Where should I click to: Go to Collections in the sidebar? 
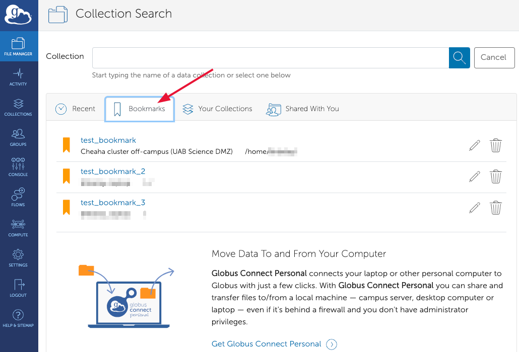click(x=18, y=107)
